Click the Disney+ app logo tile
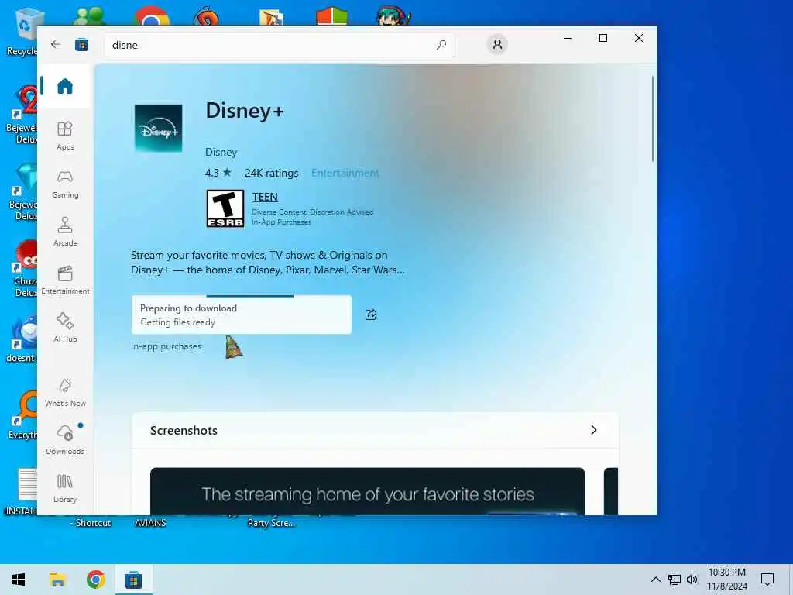Viewport: 793px width, 595px height. [x=158, y=128]
